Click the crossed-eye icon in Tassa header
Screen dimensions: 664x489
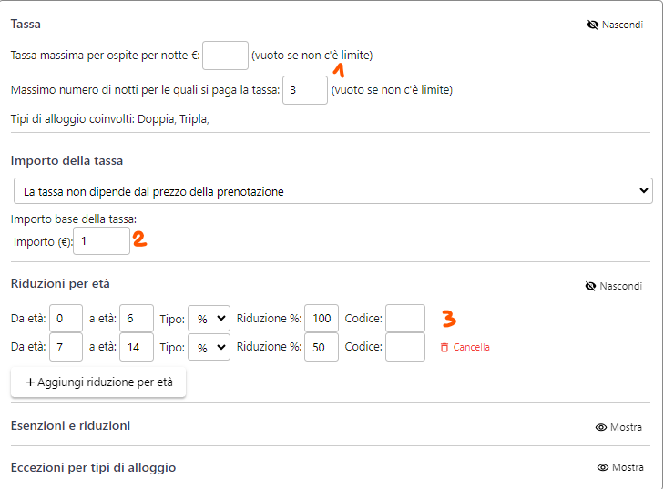pyautogui.click(x=592, y=25)
